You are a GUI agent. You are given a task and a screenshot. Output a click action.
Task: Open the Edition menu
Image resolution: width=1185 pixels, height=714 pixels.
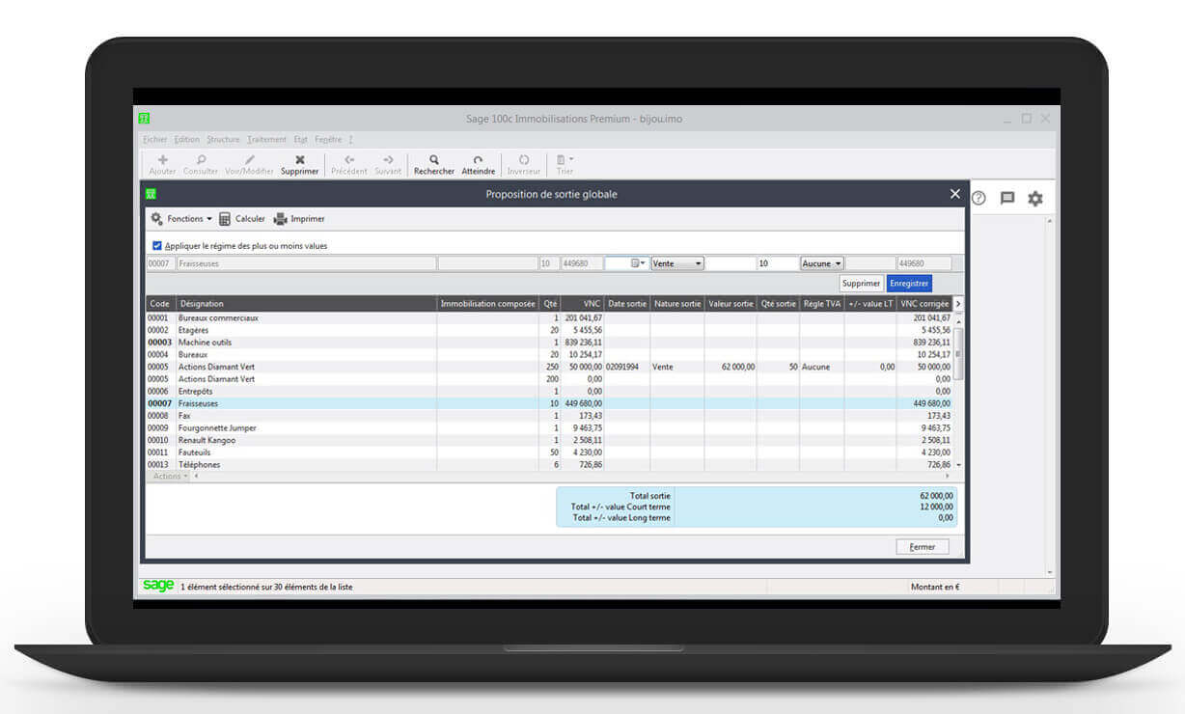point(187,139)
